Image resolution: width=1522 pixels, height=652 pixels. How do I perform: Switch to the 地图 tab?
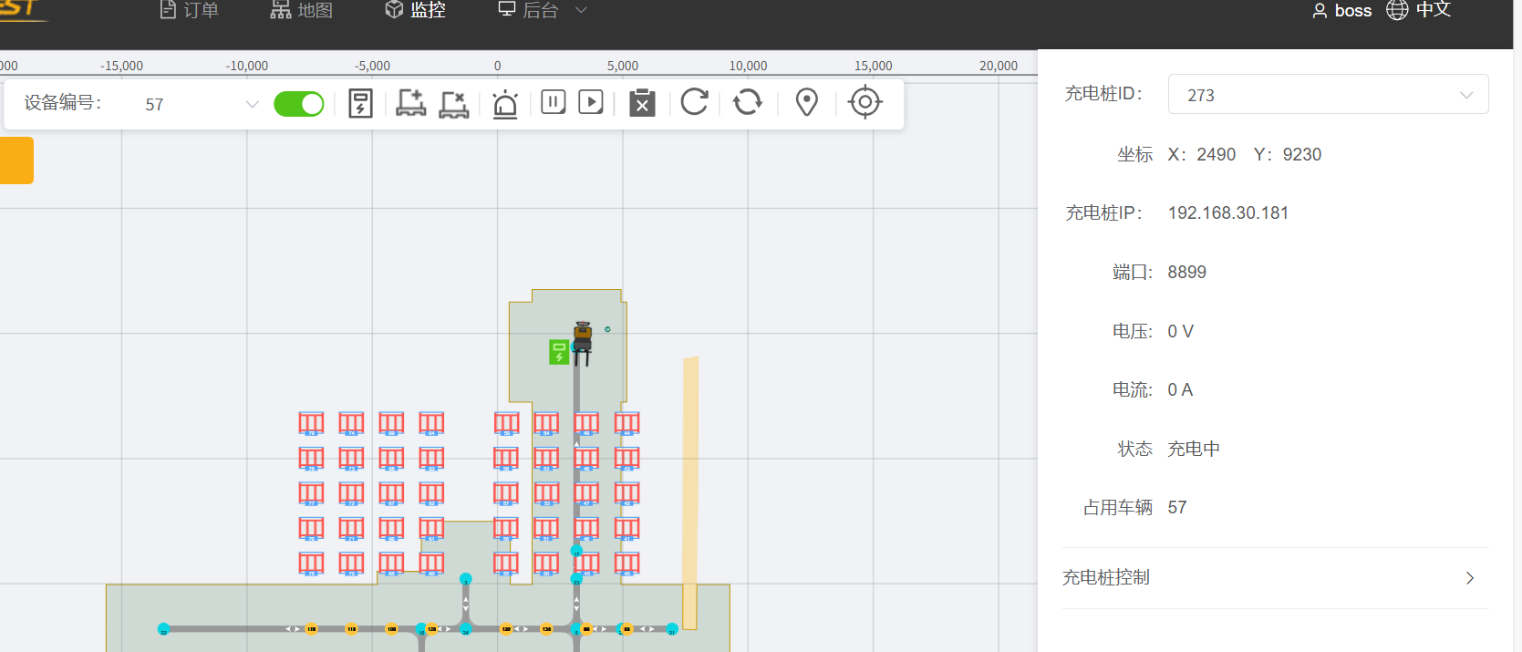[x=302, y=11]
